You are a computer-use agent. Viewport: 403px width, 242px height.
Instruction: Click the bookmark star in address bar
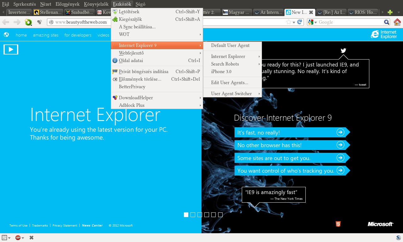pos(289,22)
